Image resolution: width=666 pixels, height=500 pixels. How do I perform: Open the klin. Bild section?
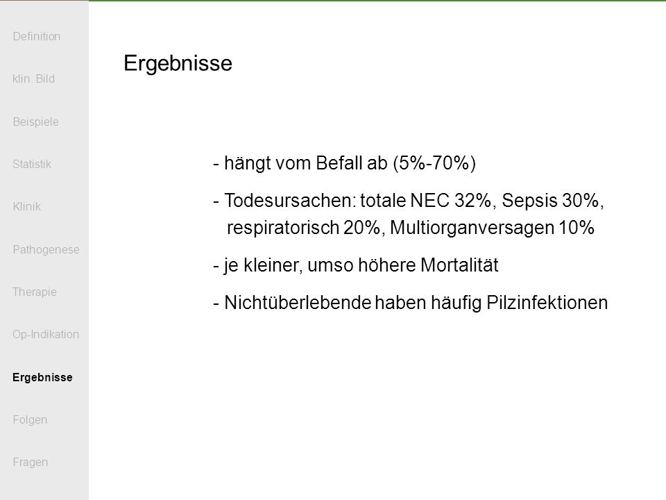pos(33,78)
